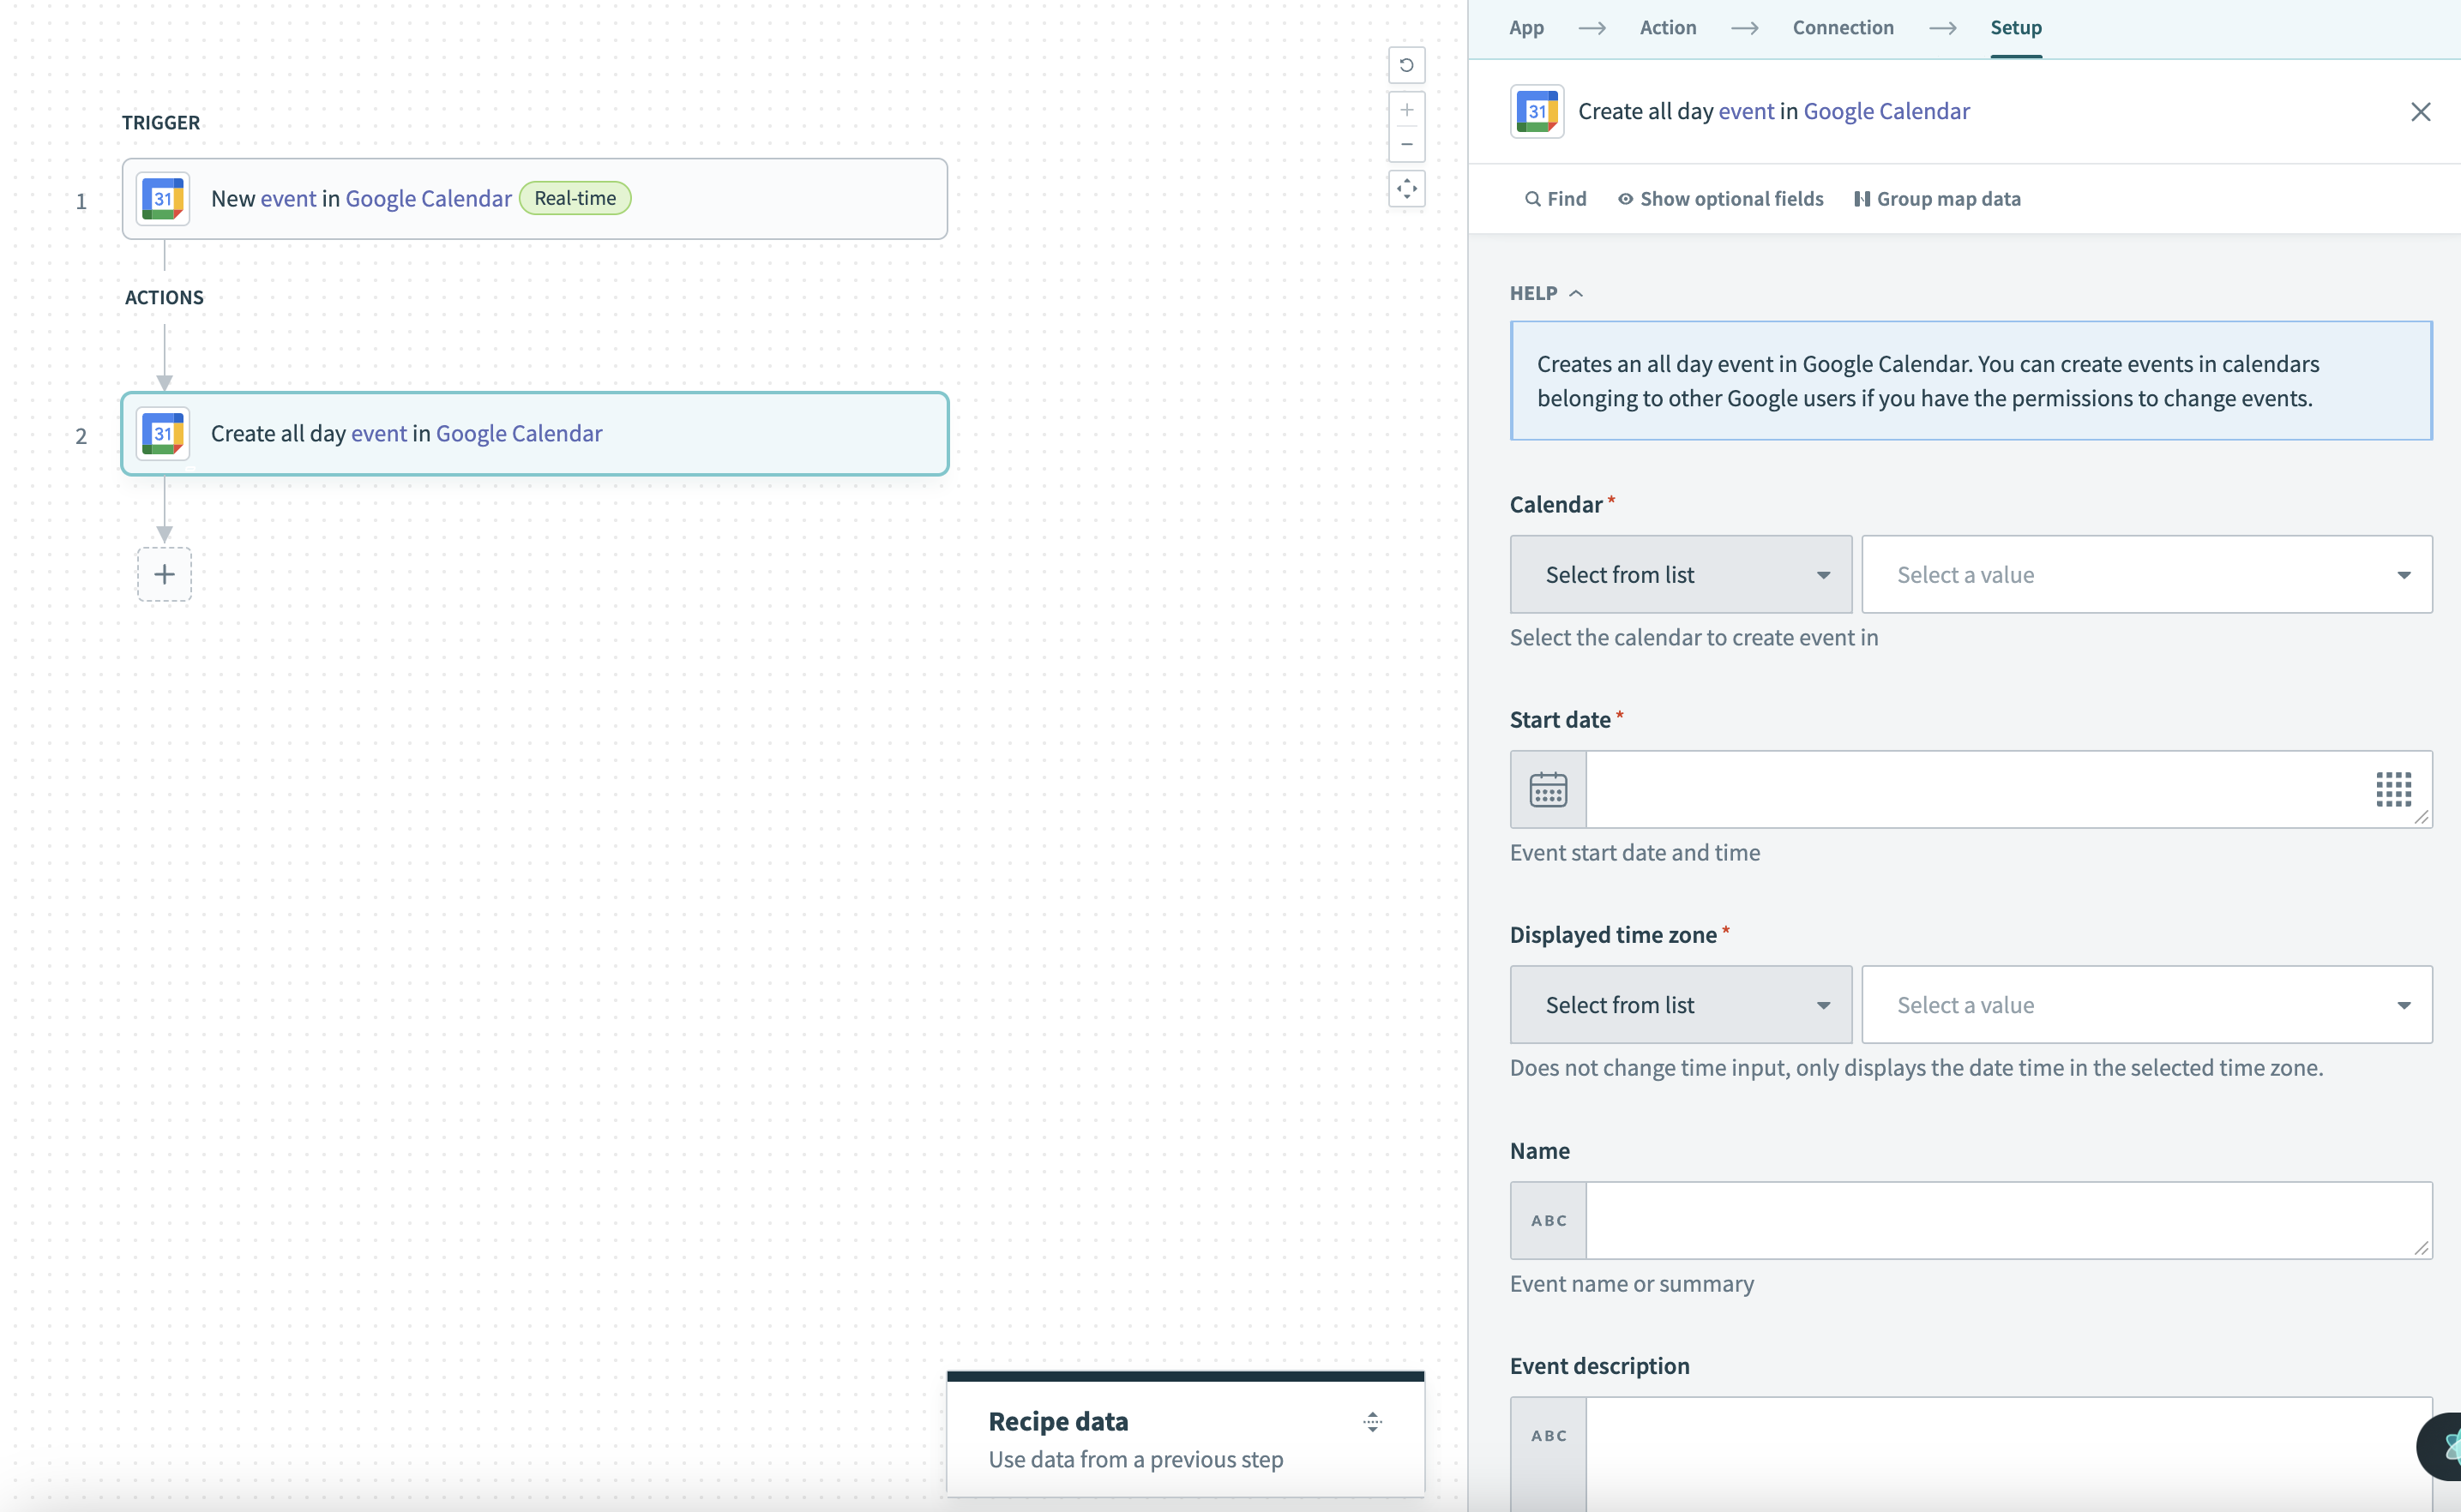Open Recipe data panel title
Viewport: 2461px width, 1512px height.
[x=1057, y=1421]
